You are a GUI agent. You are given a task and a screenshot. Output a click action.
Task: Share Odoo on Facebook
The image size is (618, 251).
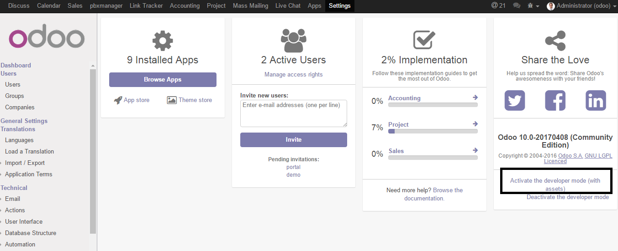(555, 100)
